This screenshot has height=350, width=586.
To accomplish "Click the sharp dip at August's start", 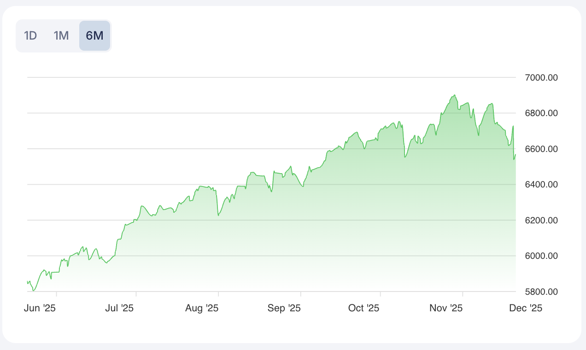I will coord(218,215).
